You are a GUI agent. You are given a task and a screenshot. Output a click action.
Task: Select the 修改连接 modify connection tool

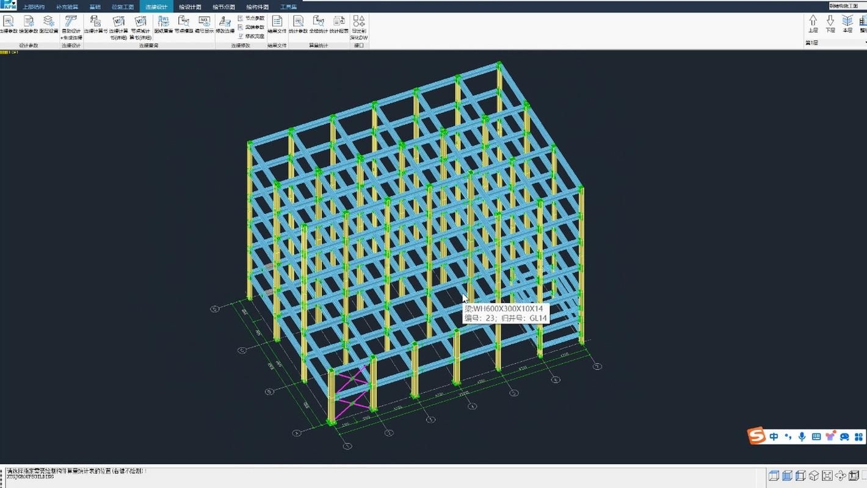tap(225, 25)
